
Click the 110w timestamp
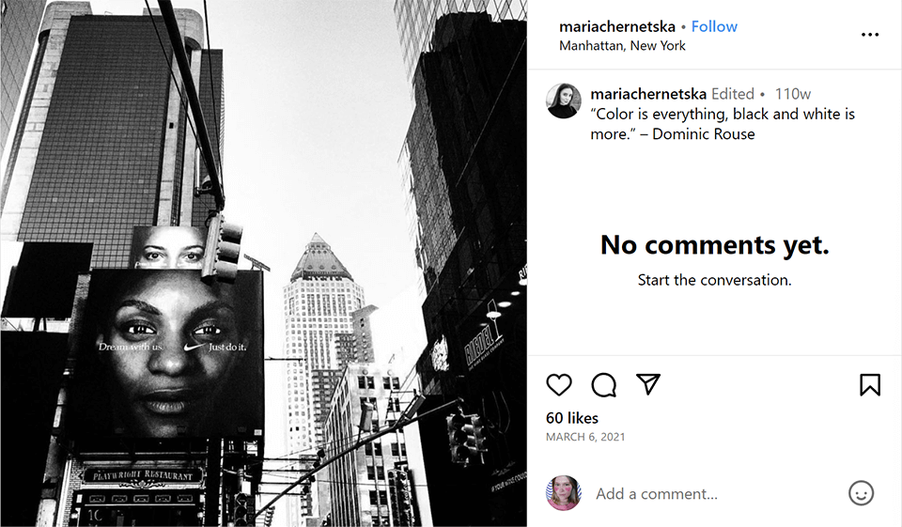792,94
